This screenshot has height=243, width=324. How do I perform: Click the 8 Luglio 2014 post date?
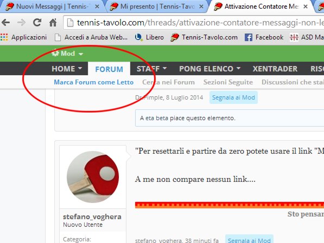click(x=185, y=97)
